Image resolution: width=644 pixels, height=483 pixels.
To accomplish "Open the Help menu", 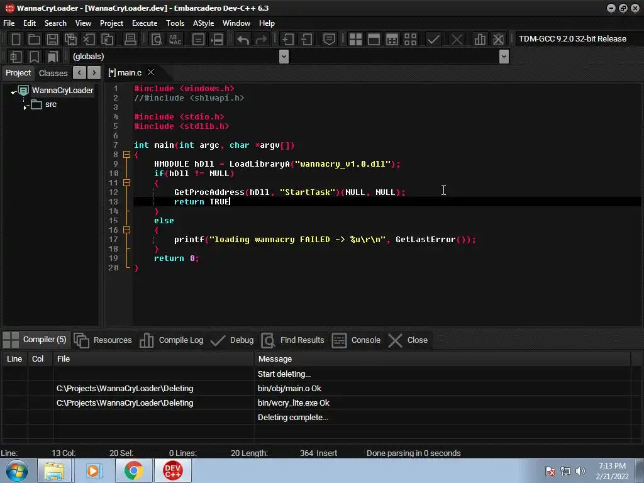I will pyautogui.click(x=267, y=23).
